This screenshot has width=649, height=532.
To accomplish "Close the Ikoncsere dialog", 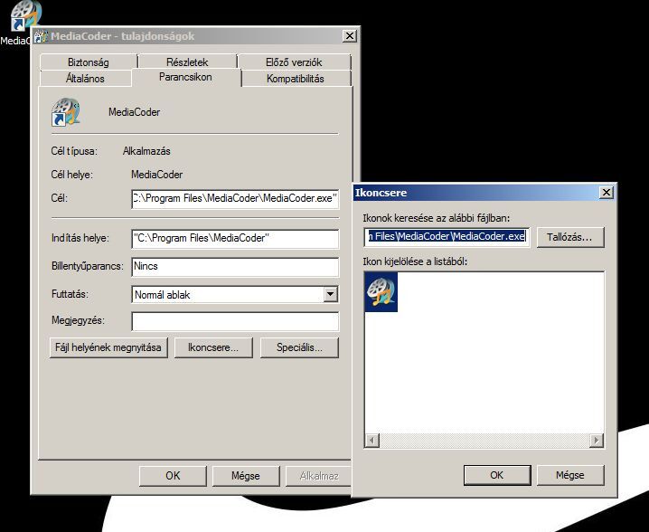I will point(607,192).
